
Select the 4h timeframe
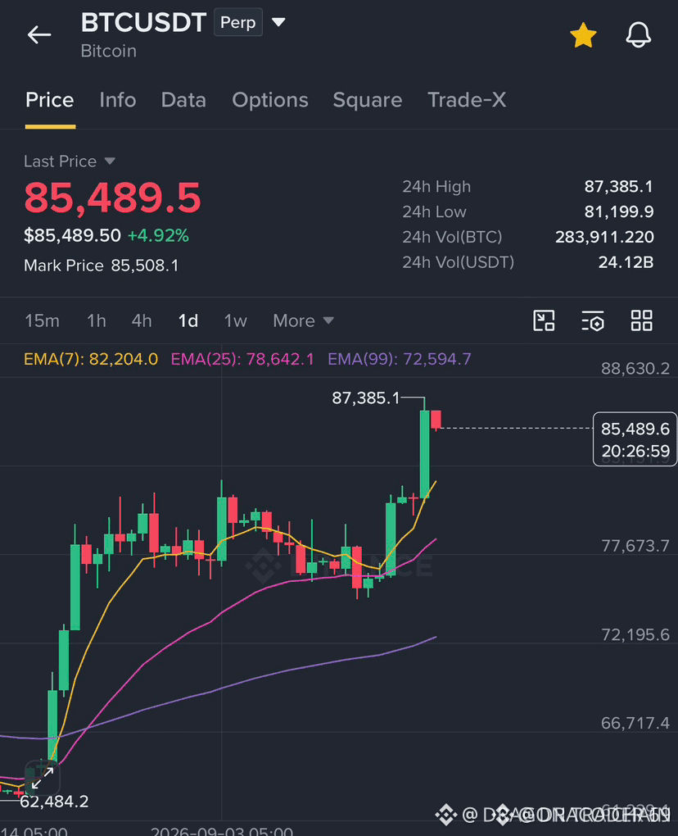click(x=142, y=321)
